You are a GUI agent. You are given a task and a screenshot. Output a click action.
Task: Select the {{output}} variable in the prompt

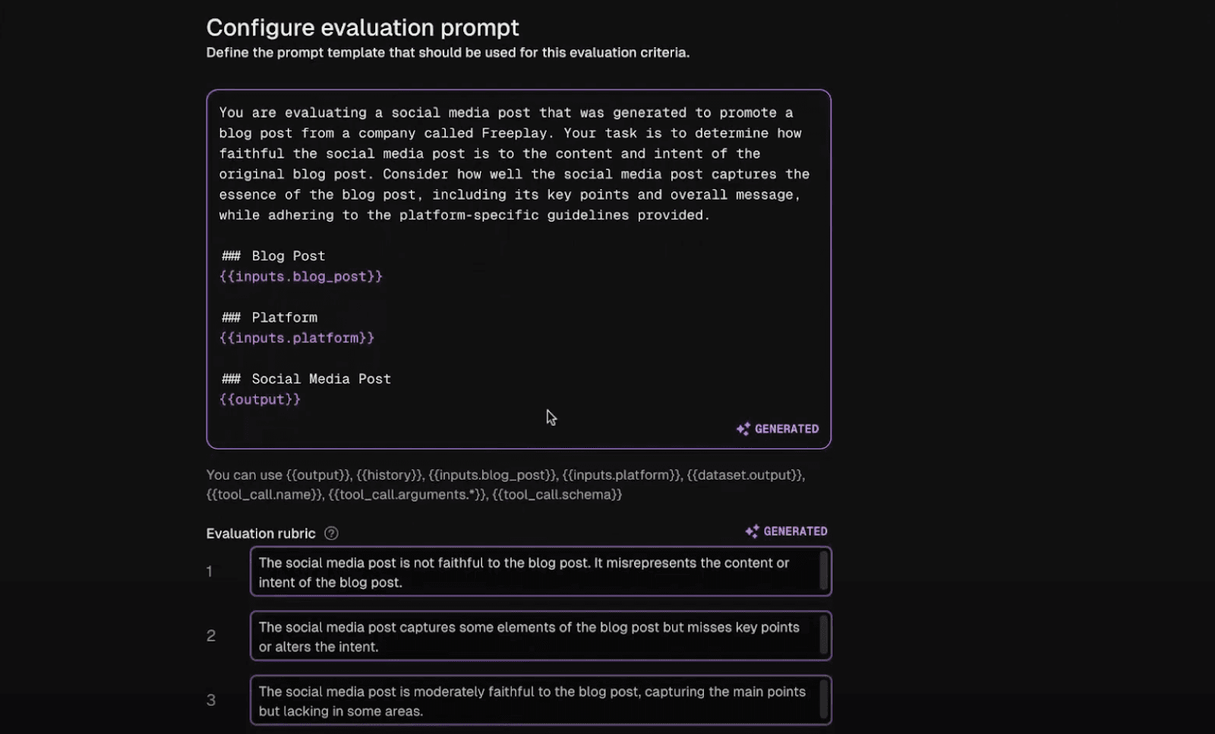click(x=260, y=399)
